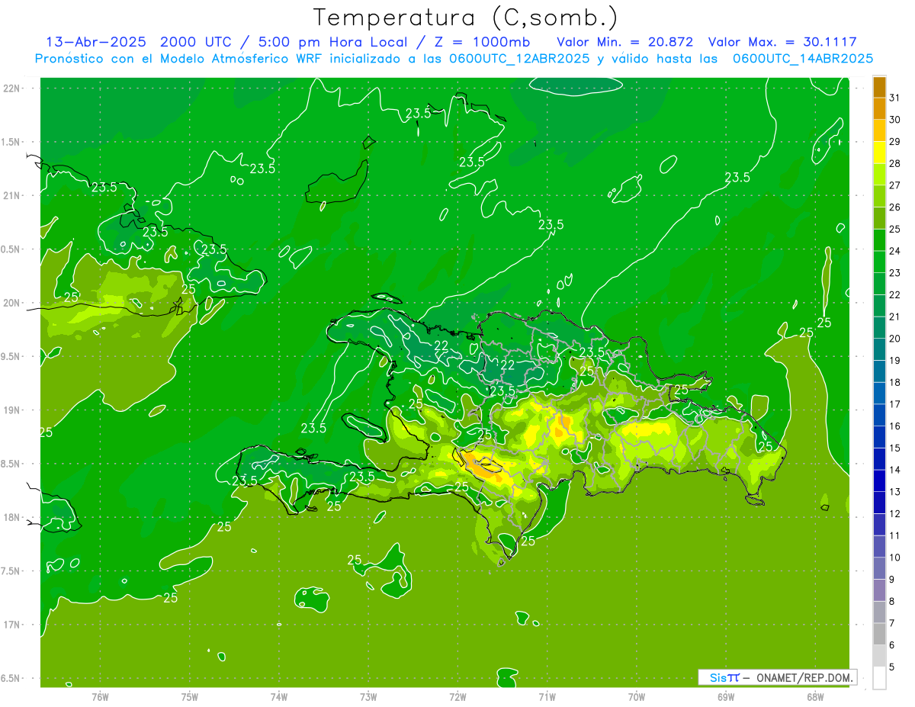Click the color scale value 7
Viewport: 915px width, 707px height.
click(892, 624)
